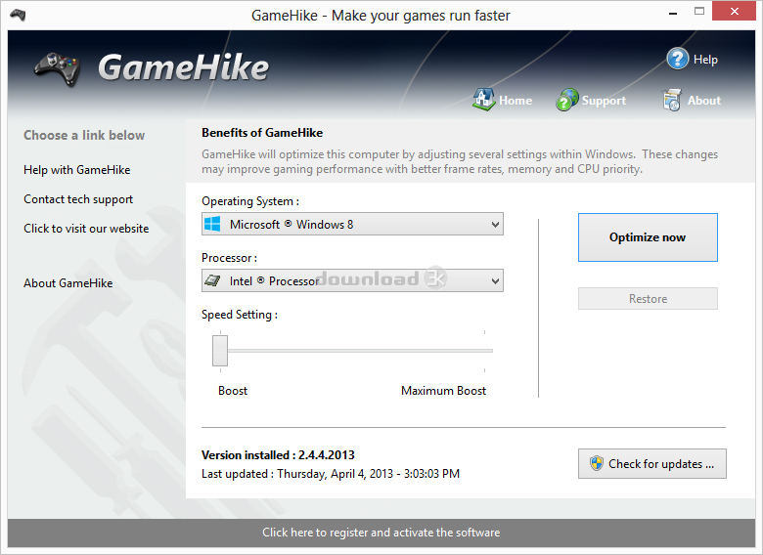
Task: Select Contact tech support link
Action: [x=78, y=199]
